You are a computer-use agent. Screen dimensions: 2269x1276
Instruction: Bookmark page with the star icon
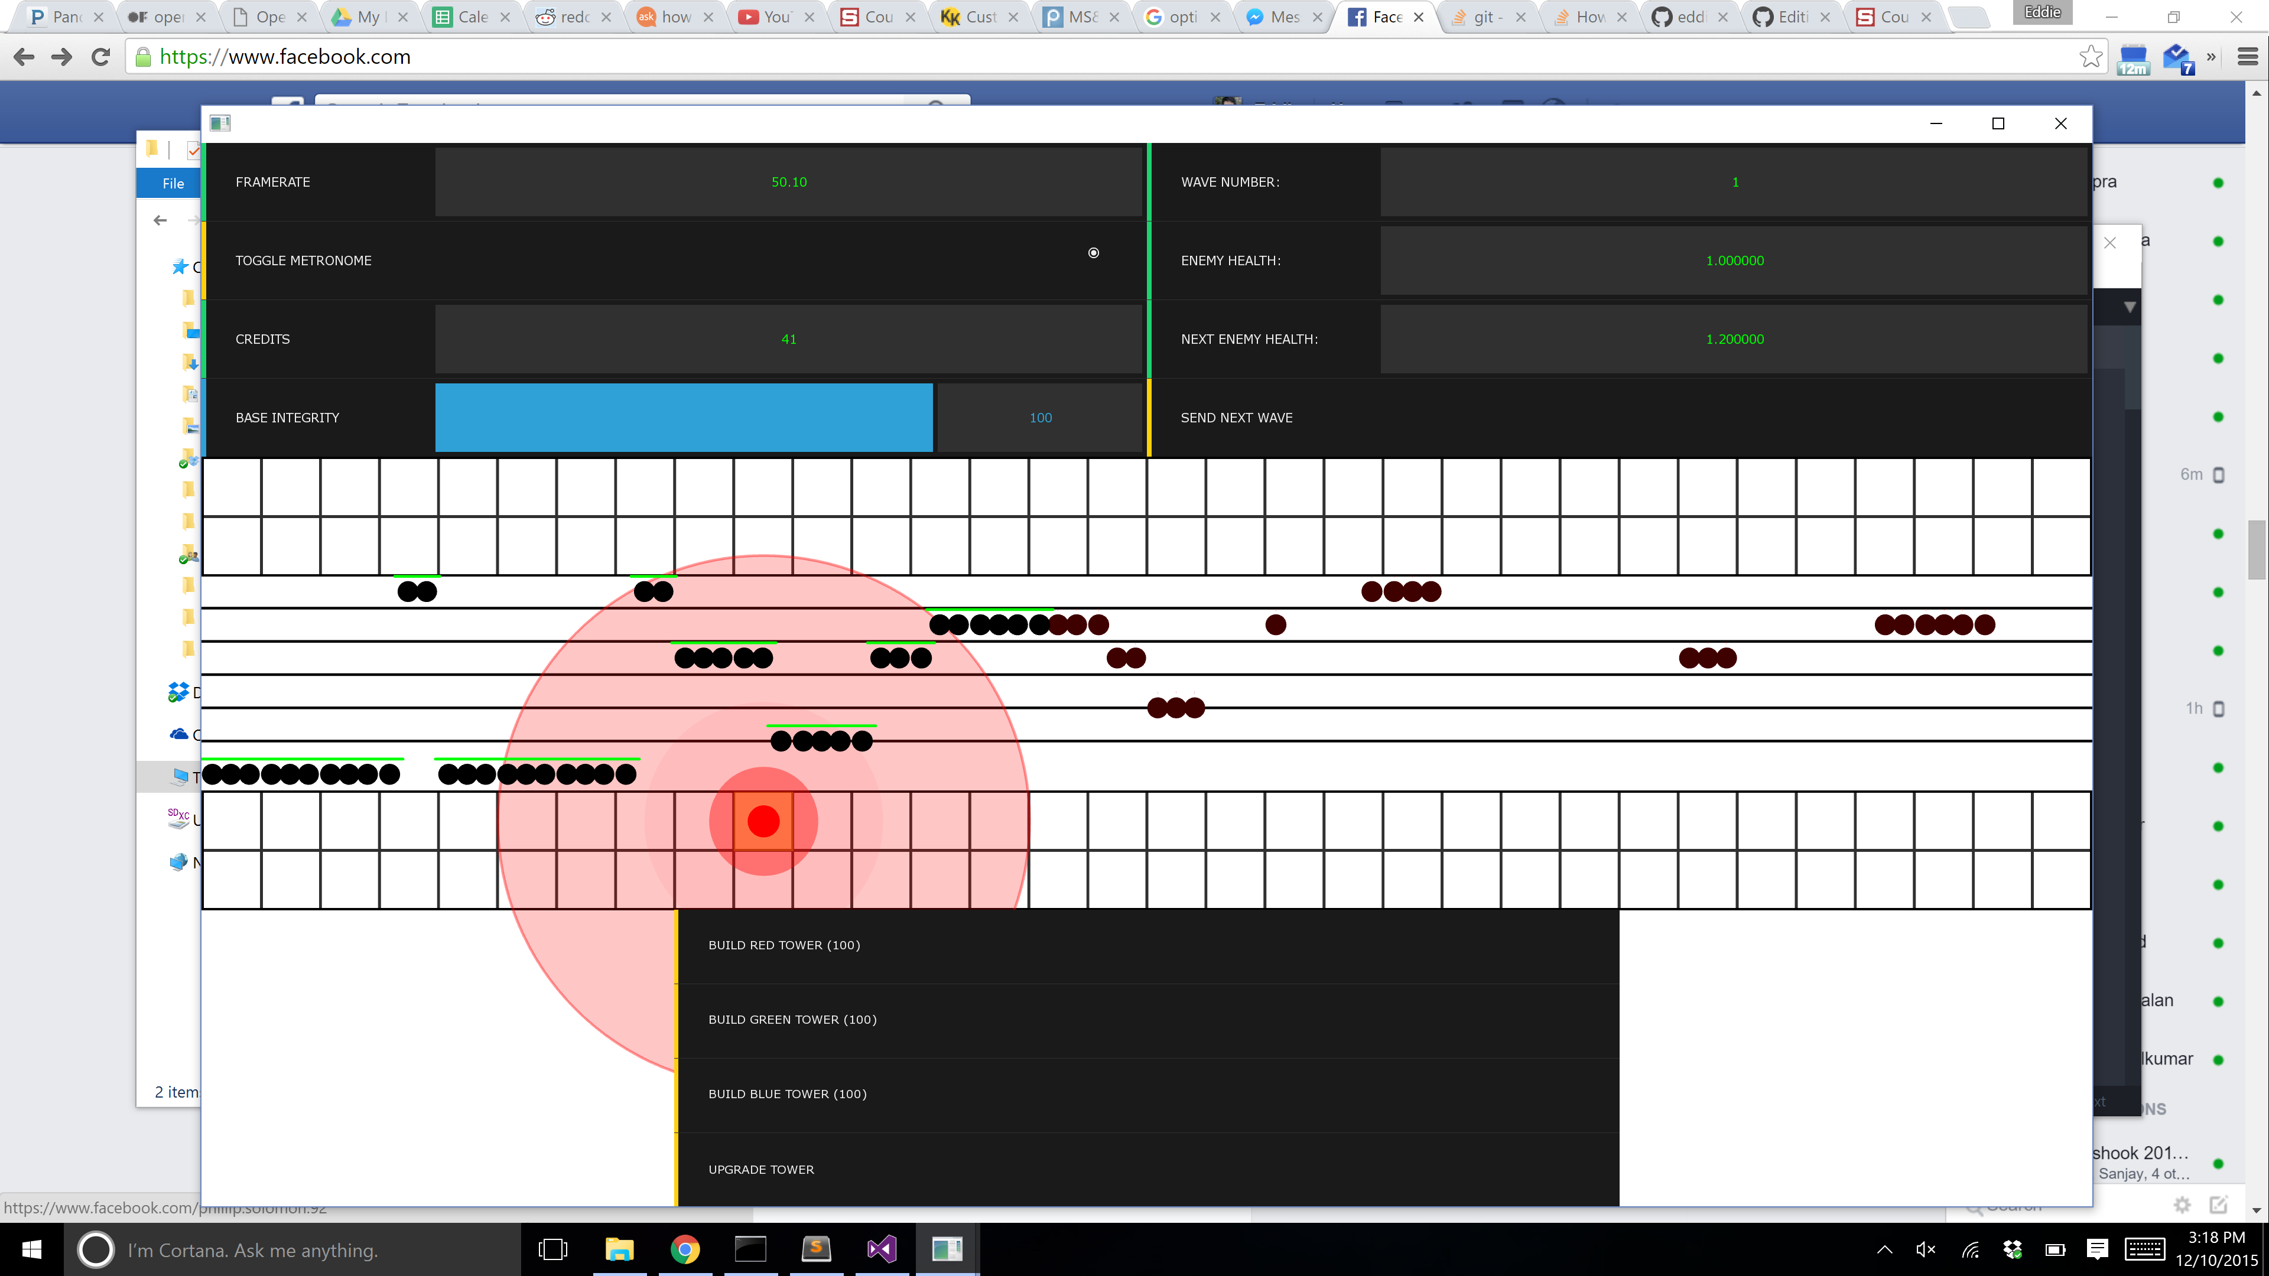coord(2090,57)
